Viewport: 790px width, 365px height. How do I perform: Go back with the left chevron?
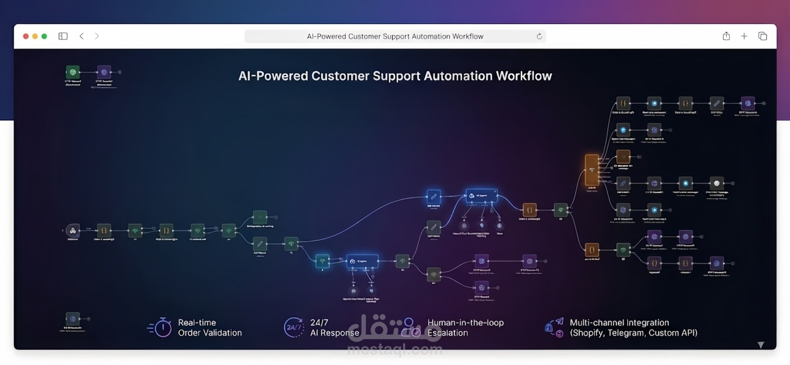tap(82, 36)
